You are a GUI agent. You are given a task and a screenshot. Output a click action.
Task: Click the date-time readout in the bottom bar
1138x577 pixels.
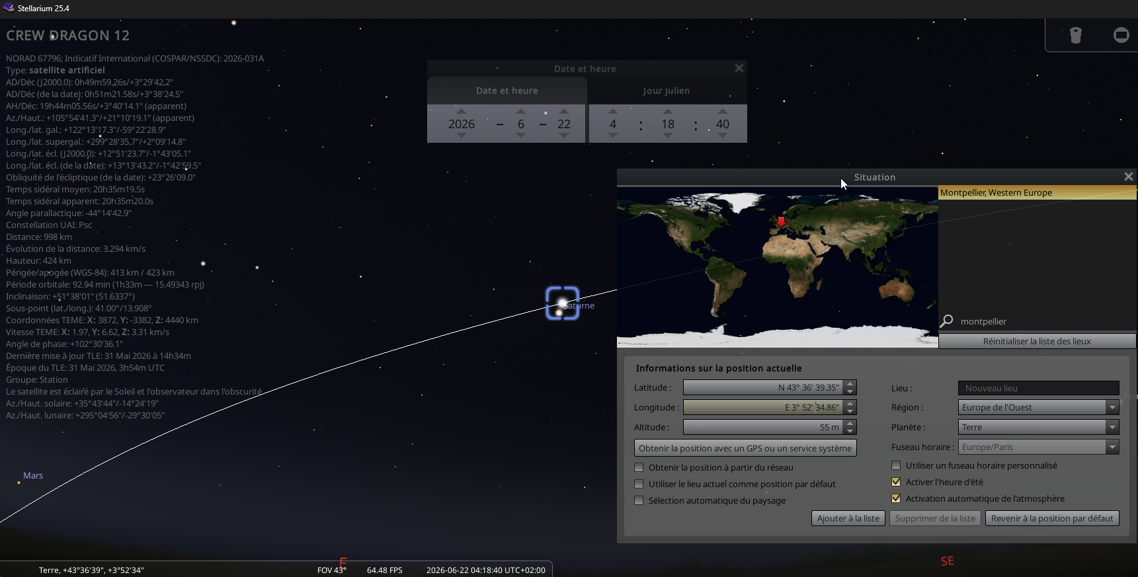click(486, 570)
